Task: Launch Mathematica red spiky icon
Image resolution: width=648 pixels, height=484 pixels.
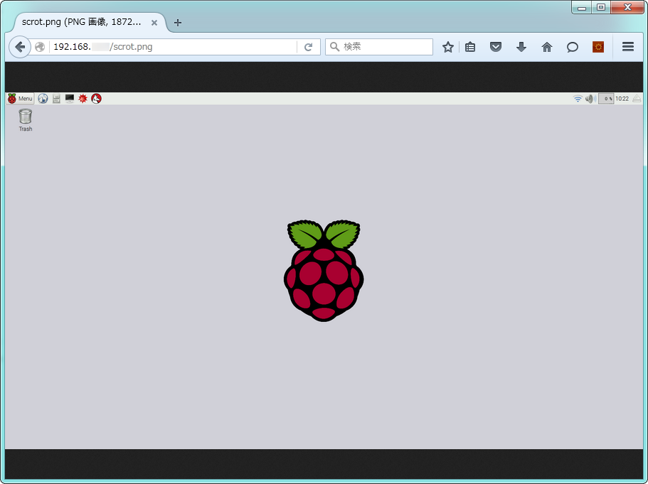Action: pos(83,98)
